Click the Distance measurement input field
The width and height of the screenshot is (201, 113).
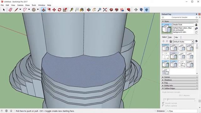182,111
